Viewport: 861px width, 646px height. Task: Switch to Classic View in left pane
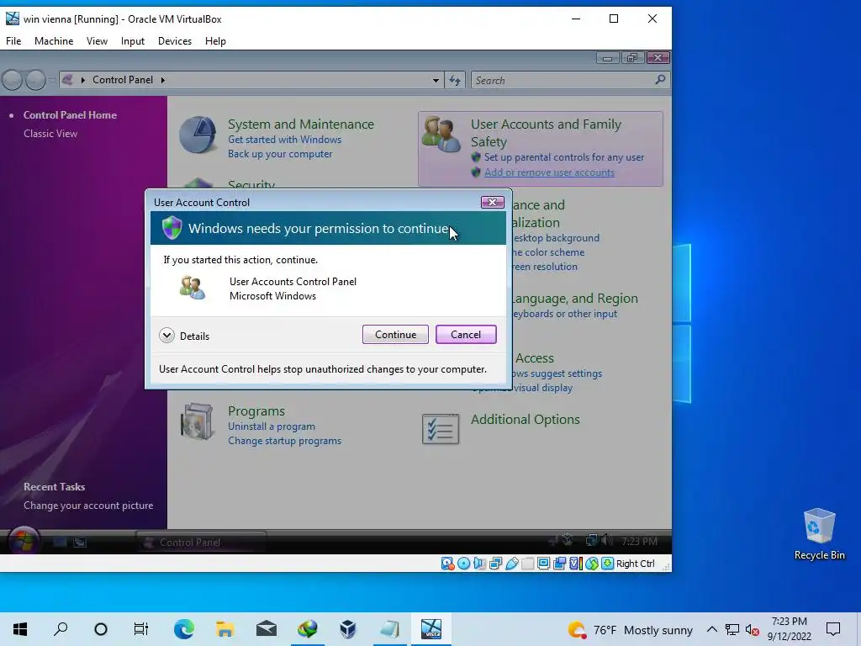click(x=50, y=134)
